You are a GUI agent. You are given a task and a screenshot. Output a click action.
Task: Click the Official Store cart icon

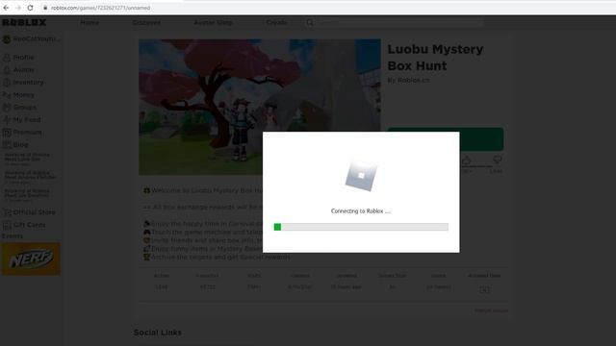7,212
